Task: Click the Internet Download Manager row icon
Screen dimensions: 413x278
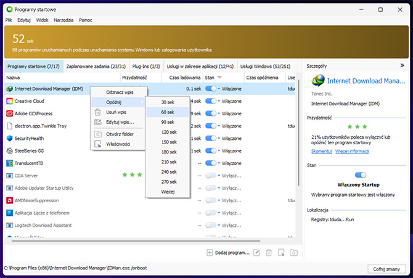Action: click(9, 89)
